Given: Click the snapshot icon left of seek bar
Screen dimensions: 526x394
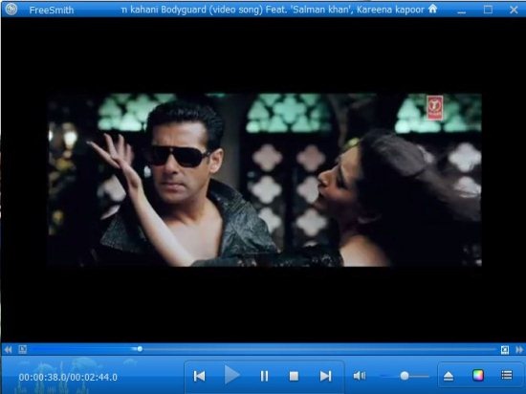Looking at the screenshot, I should [23, 349].
